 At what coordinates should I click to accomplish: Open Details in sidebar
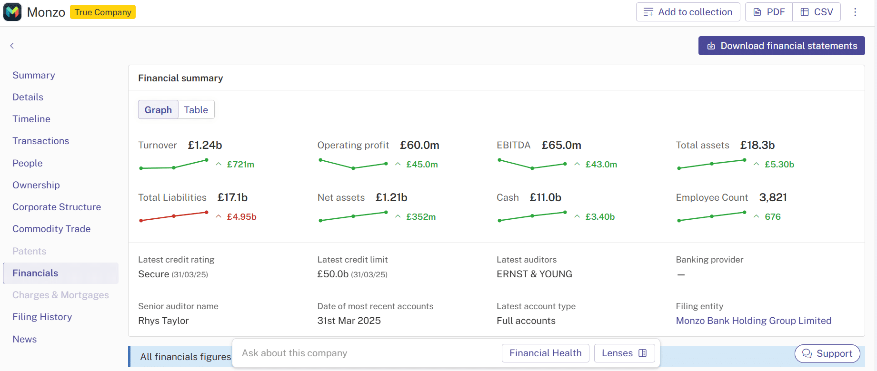[28, 97]
